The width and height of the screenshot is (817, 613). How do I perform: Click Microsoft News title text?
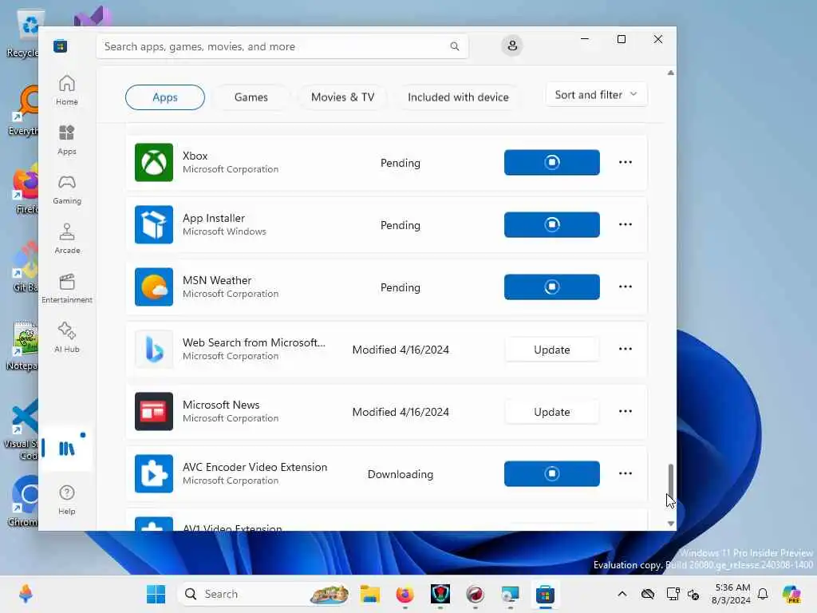pos(221,405)
